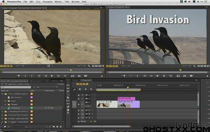Switch to Media Browser tab
This screenshot has width=210, height=132.
pos(35,81)
